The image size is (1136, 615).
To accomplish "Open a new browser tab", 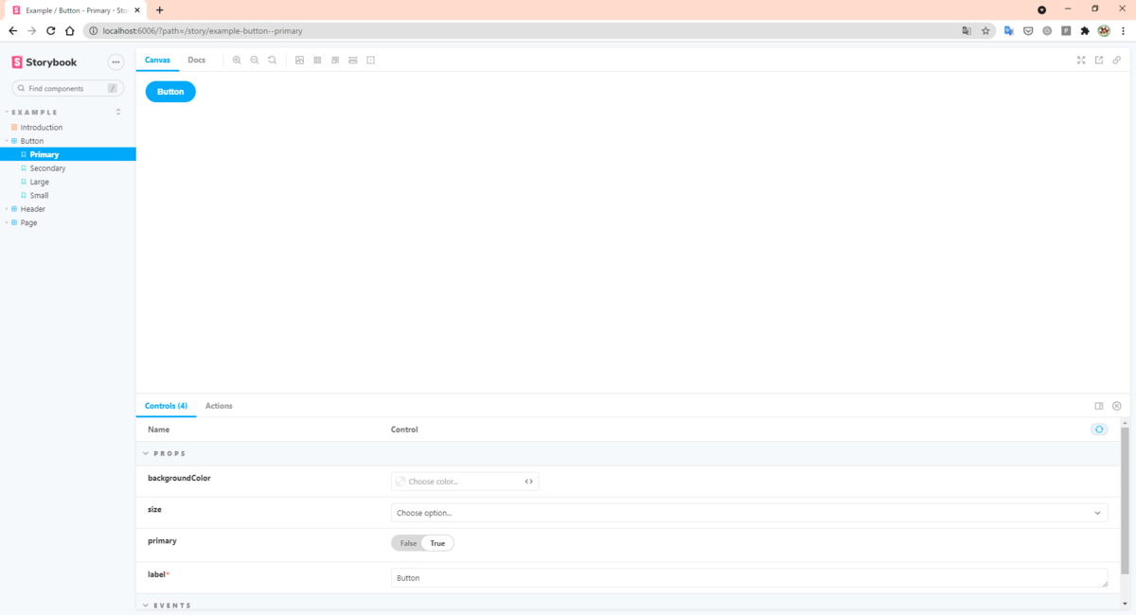I will pos(159,9).
